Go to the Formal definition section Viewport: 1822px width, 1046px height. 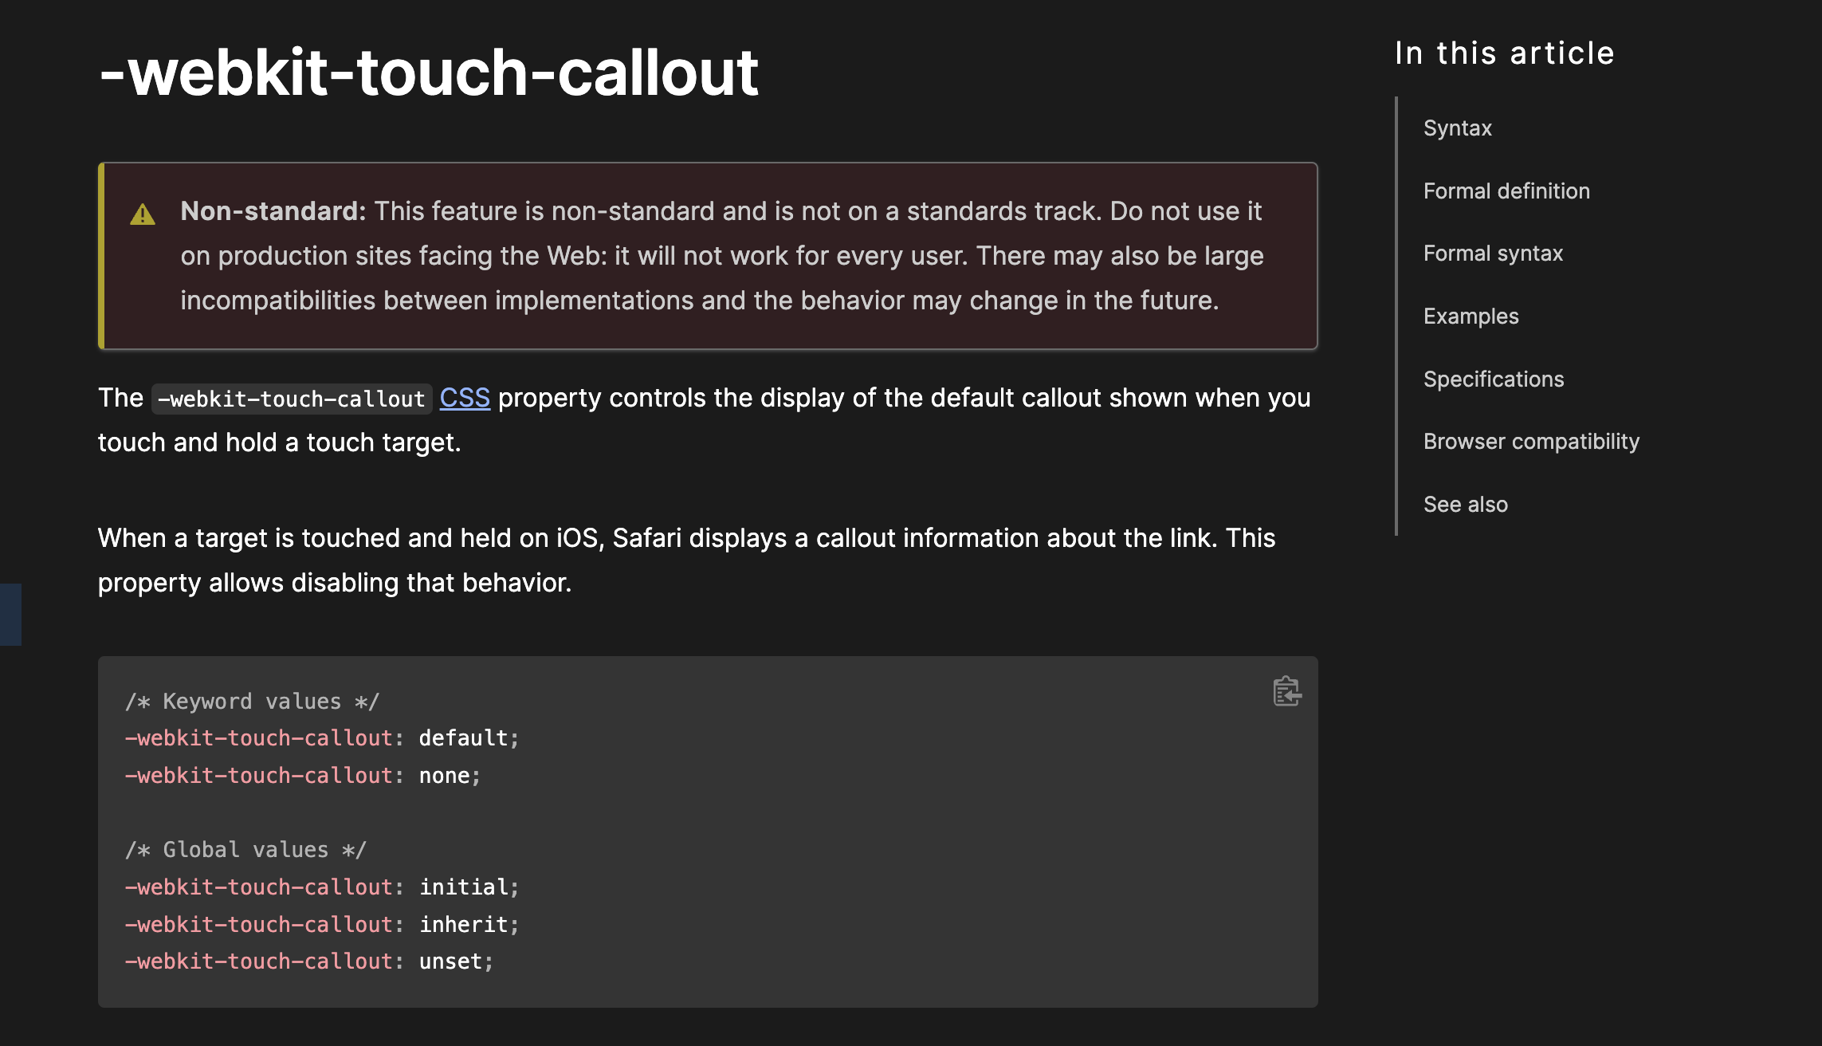1506,191
